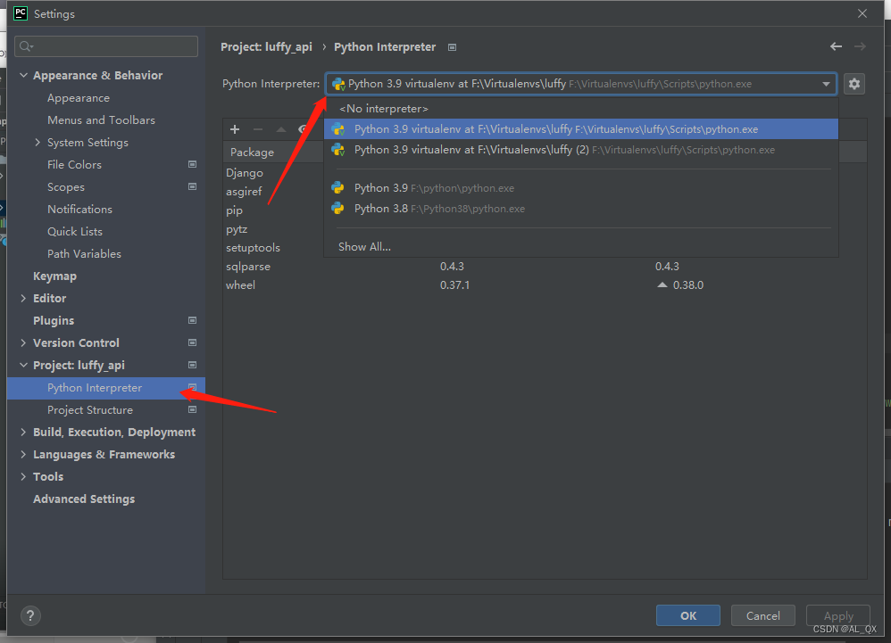Click the Project: luffy_api row icon

(193, 365)
